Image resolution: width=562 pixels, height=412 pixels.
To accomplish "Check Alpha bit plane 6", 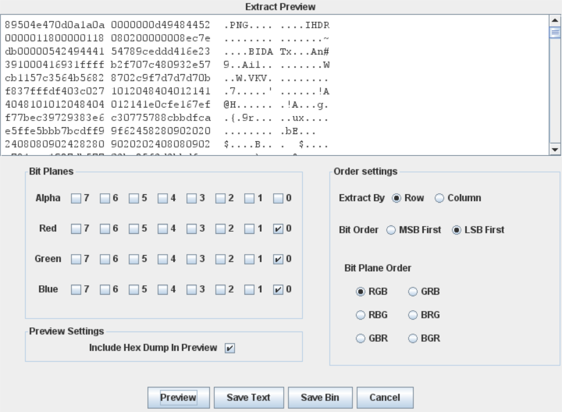I will [x=105, y=198].
